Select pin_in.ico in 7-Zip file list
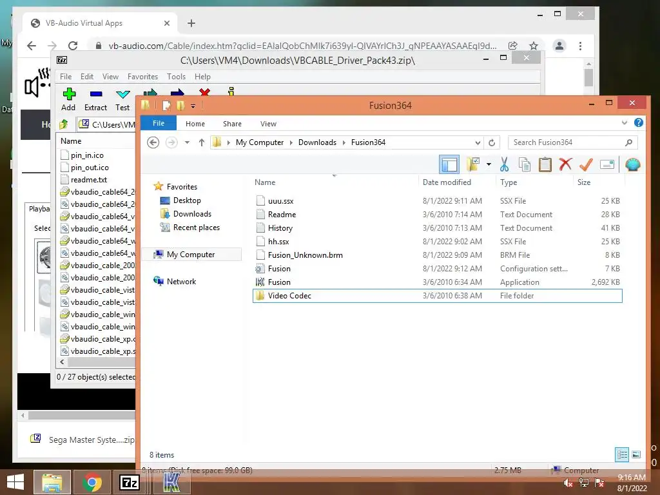This screenshot has width=660, height=495. (87, 155)
